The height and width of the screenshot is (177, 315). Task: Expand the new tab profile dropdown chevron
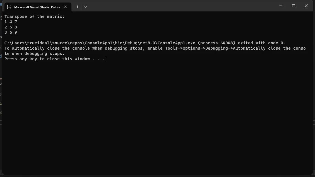pyautogui.click(x=86, y=7)
